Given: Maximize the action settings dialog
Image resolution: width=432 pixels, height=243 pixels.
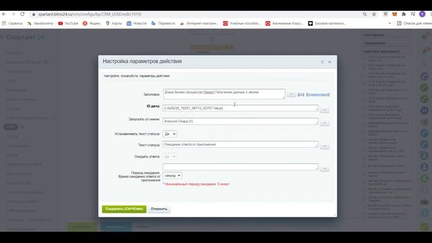Looking at the screenshot, I should click(323, 62).
